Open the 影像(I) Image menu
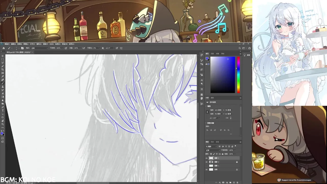This screenshot has width=327, height=184. [x=20, y=44]
